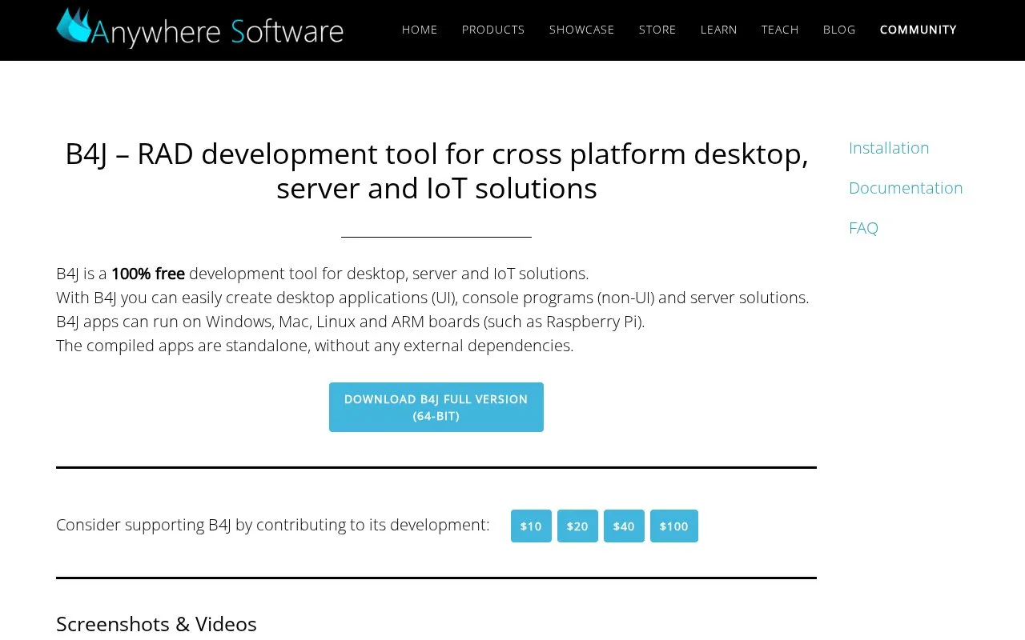The width and height of the screenshot is (1025, 640).
Task: Donate $100 to B4J
Action: pyautogui.click(x=674, y=526)
